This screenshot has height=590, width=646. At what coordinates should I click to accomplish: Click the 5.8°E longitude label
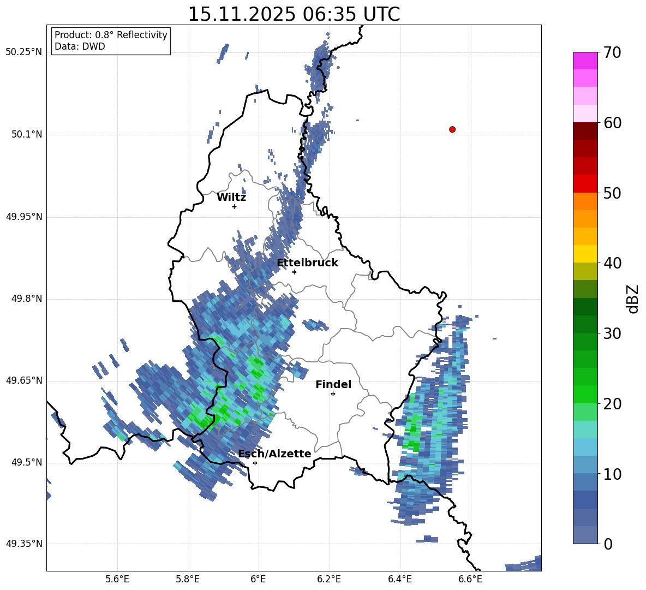(188, 579)
